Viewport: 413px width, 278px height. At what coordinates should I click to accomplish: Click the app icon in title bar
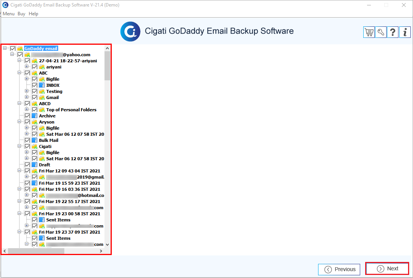click(x=5, y=5)
